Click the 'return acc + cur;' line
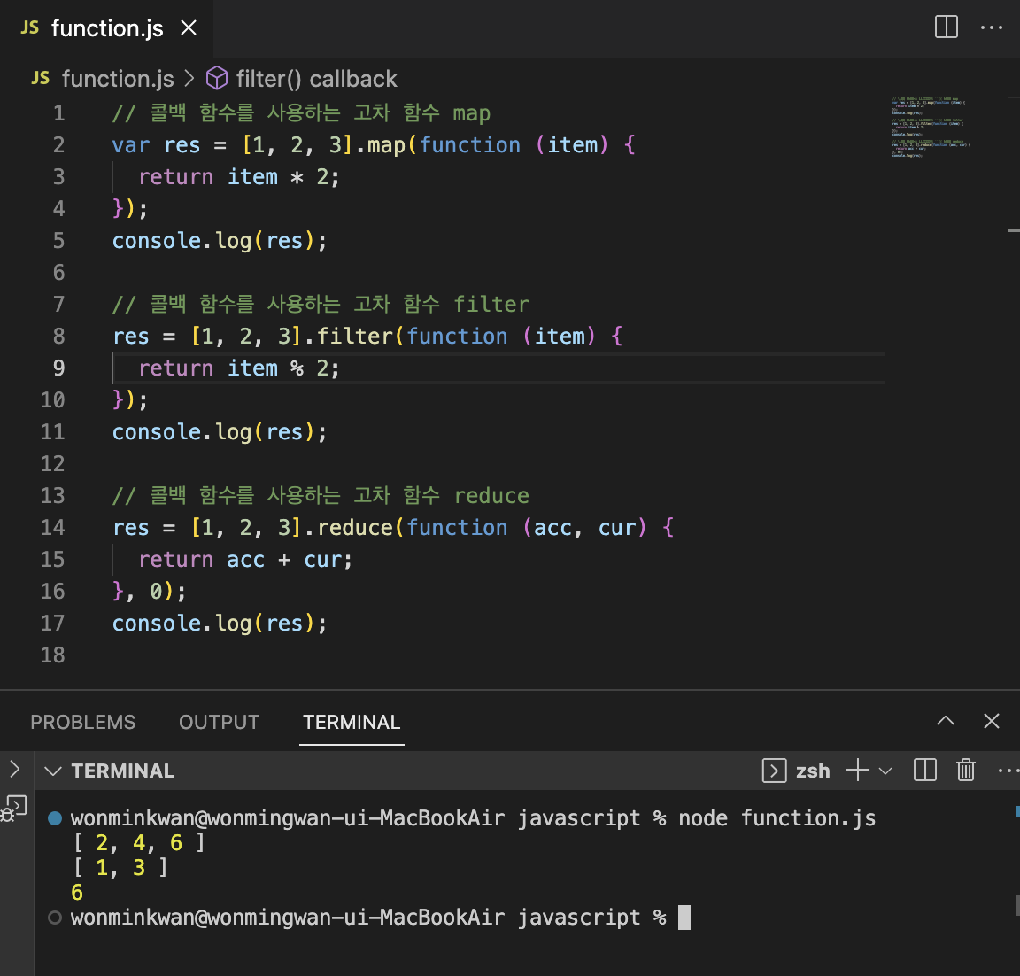Image resolution: width=1020 pixels, height=976 pixels. coord(245,560)
